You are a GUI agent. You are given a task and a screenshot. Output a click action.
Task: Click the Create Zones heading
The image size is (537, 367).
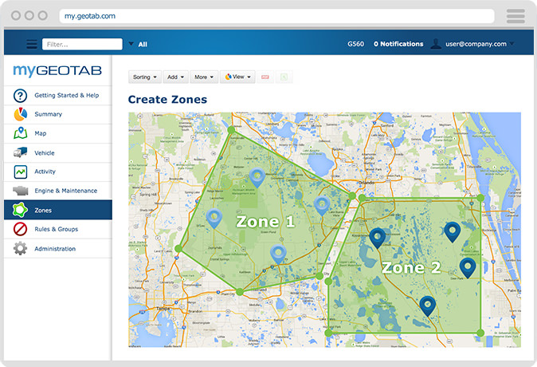[167, 100]
